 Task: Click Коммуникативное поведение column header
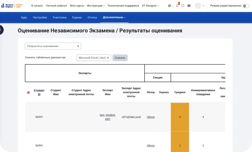point(203,92)
